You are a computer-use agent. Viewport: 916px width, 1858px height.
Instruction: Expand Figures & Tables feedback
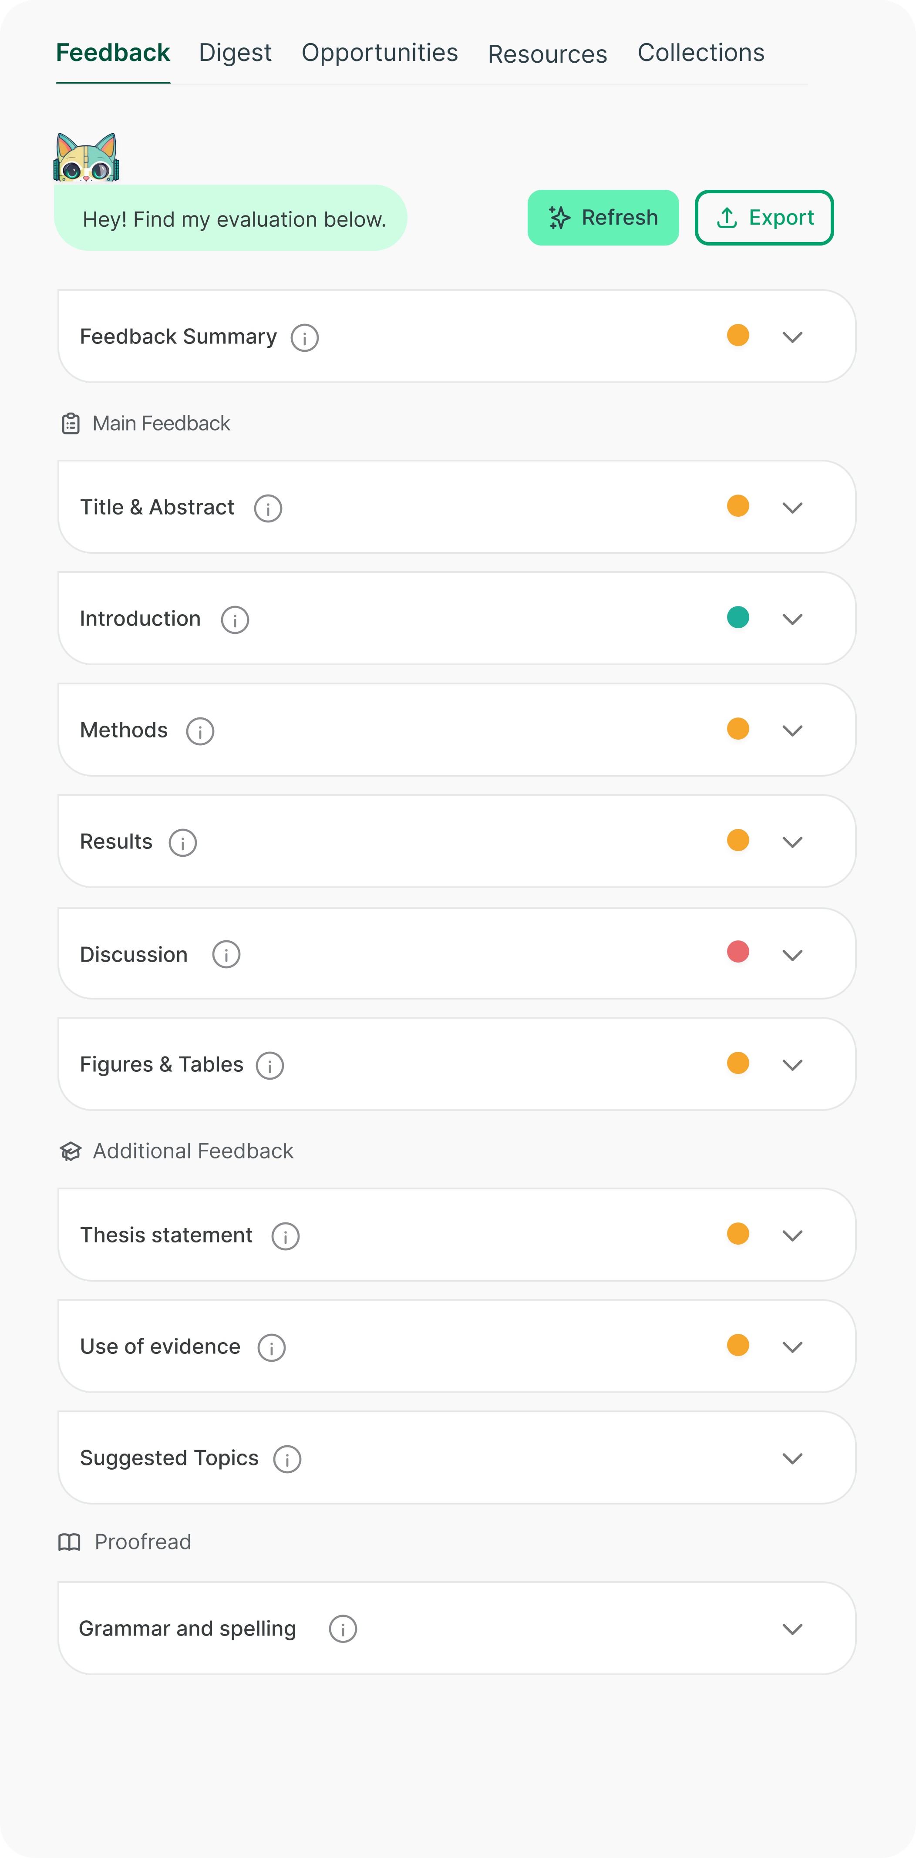coord(792,1065)
